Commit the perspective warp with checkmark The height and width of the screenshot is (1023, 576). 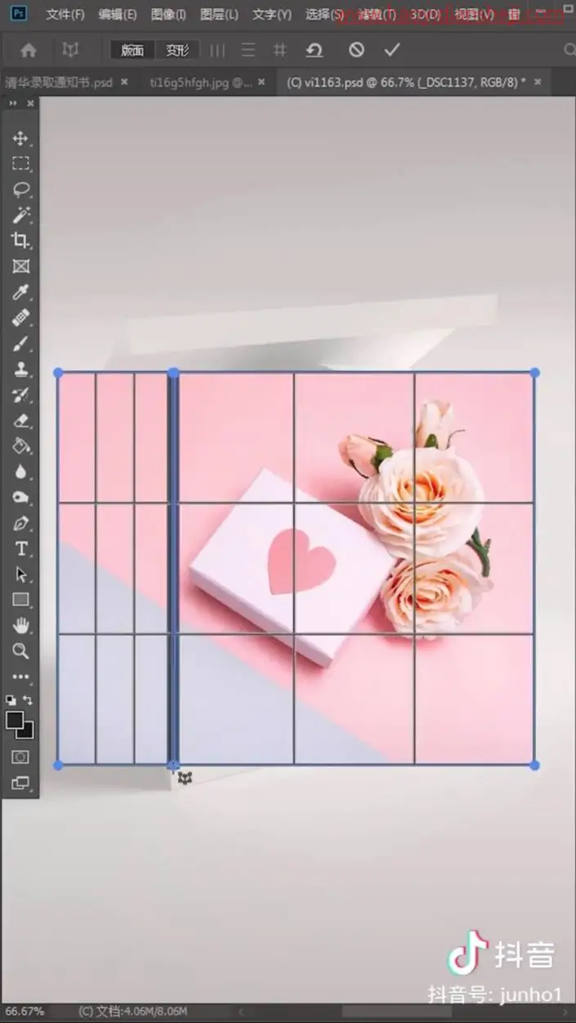(393, 51)
